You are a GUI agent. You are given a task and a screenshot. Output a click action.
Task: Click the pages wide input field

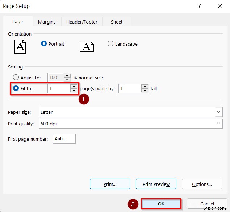pos(59,88)
